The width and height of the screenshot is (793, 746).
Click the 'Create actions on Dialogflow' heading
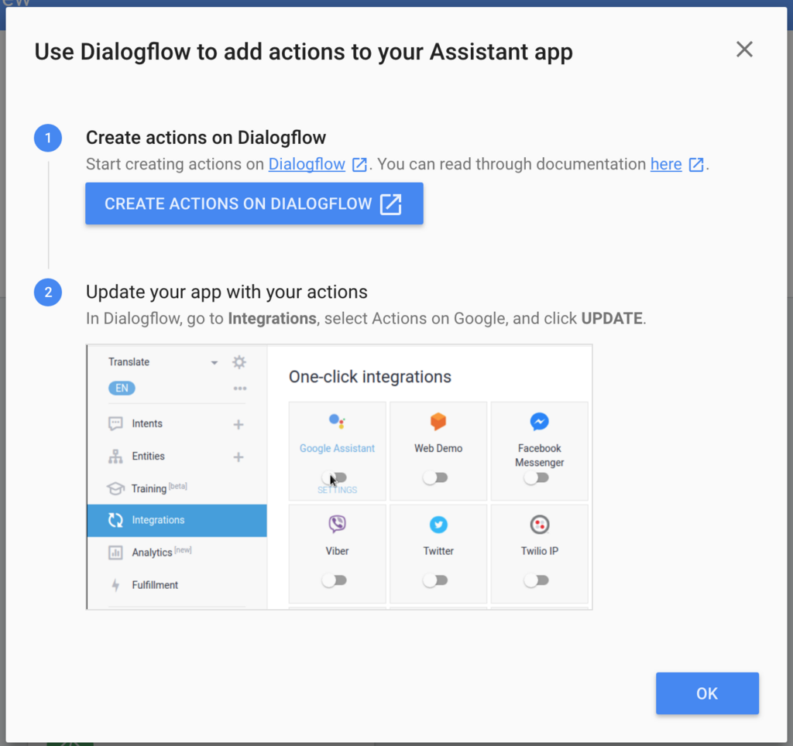[206, 138]
